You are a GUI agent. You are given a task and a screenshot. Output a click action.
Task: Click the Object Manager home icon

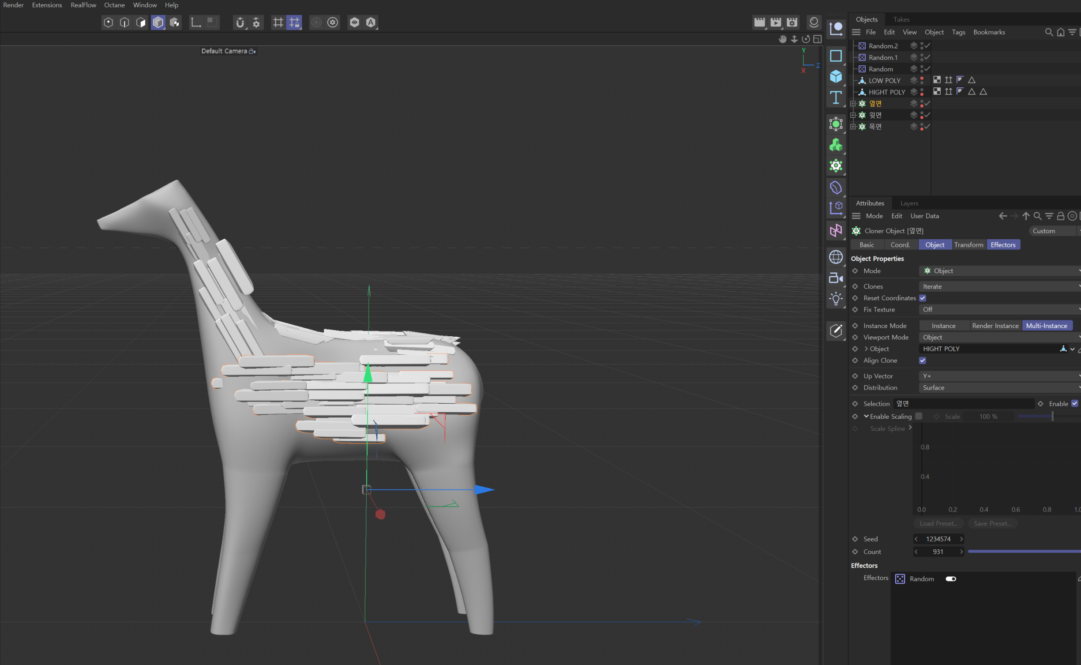pyautogui.click(x=1060, y=32)
